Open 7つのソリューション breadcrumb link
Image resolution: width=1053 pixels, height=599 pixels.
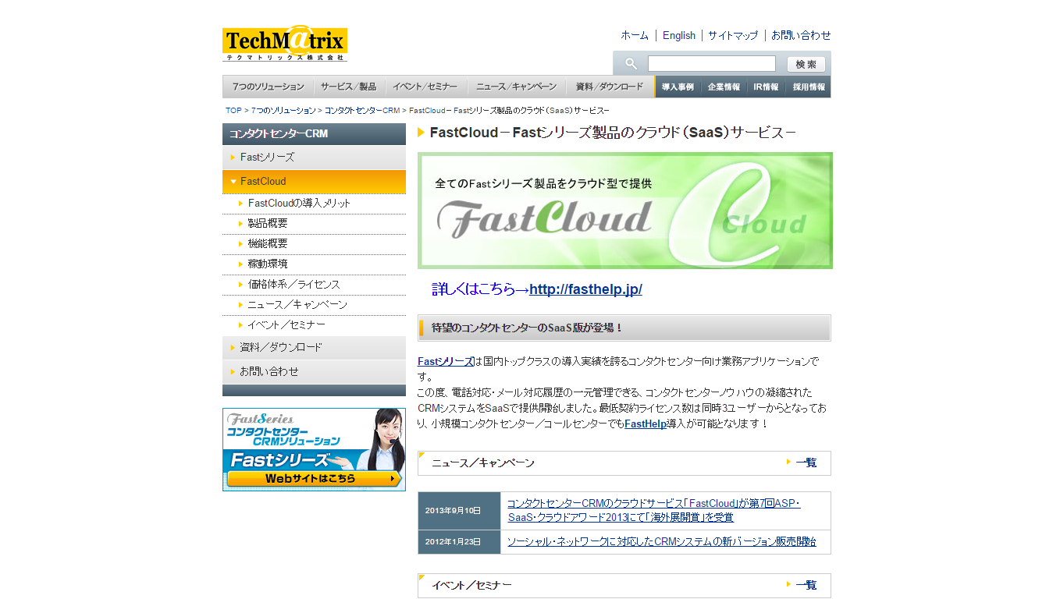[283, 111]
